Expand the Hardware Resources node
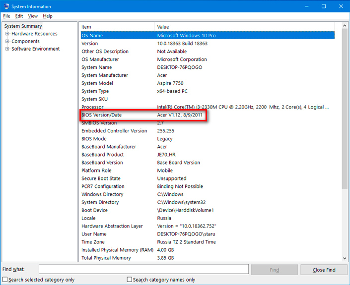Screen dimensions: 350x285 [x=7, y=34]
